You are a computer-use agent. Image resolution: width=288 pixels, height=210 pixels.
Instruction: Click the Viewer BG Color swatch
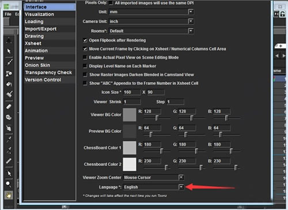click(130, 114)
